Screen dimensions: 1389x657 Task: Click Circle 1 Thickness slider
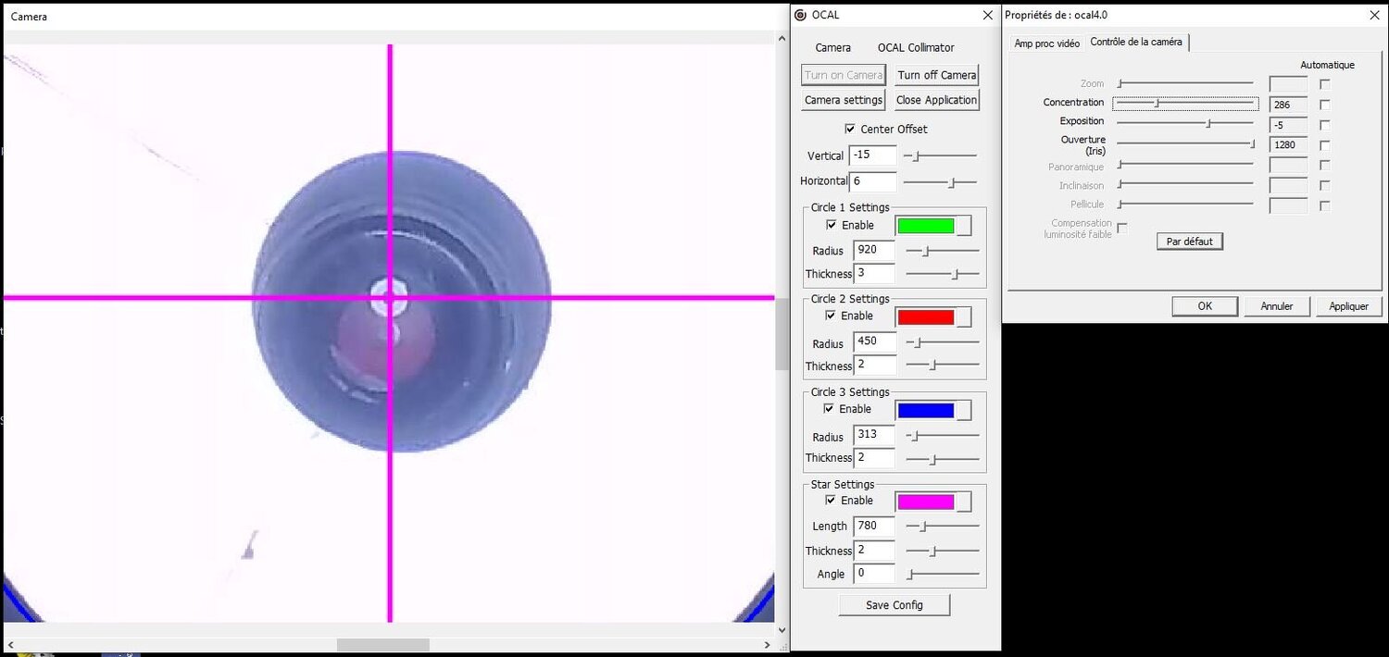[942, 274]
